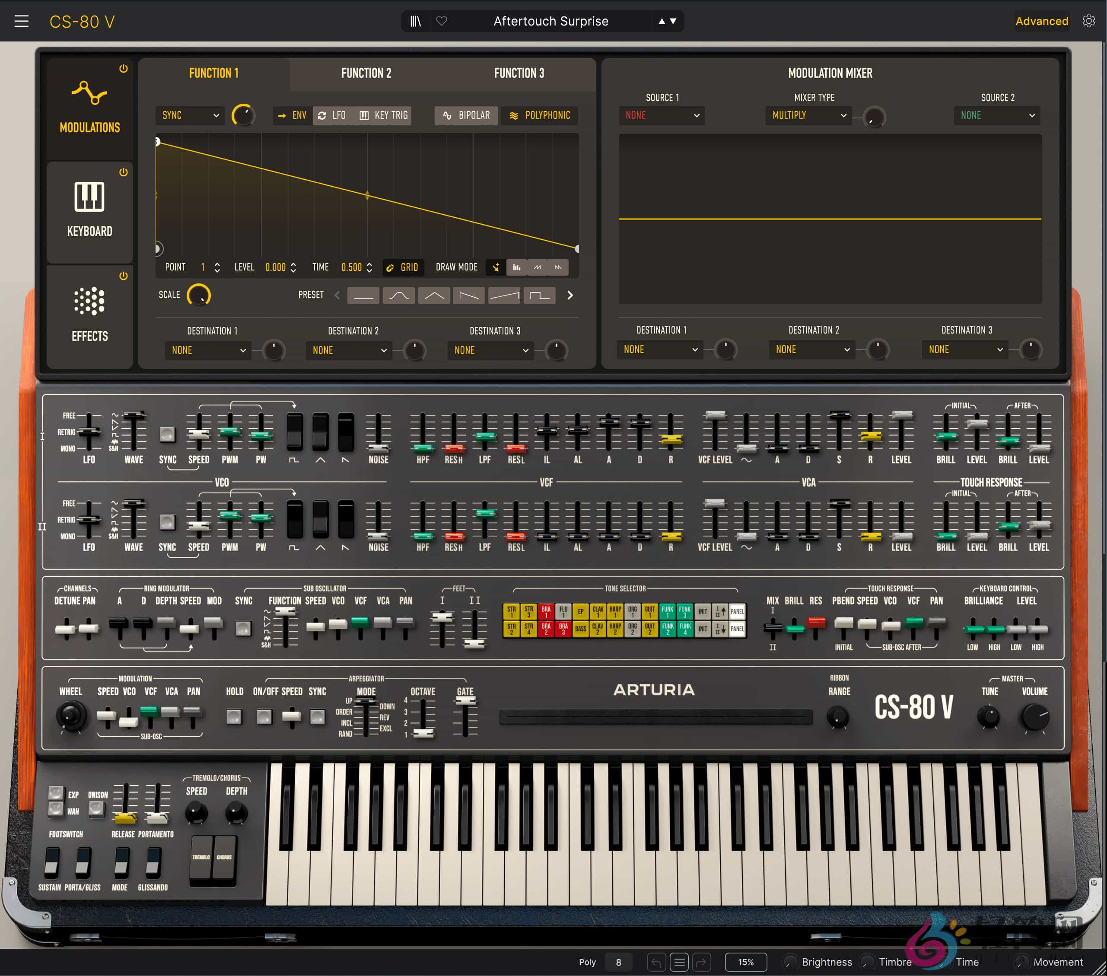Open the SYNC rate dropdown
The height and width of the screenshot is (976, 1107).
click(x=190, y=115)
